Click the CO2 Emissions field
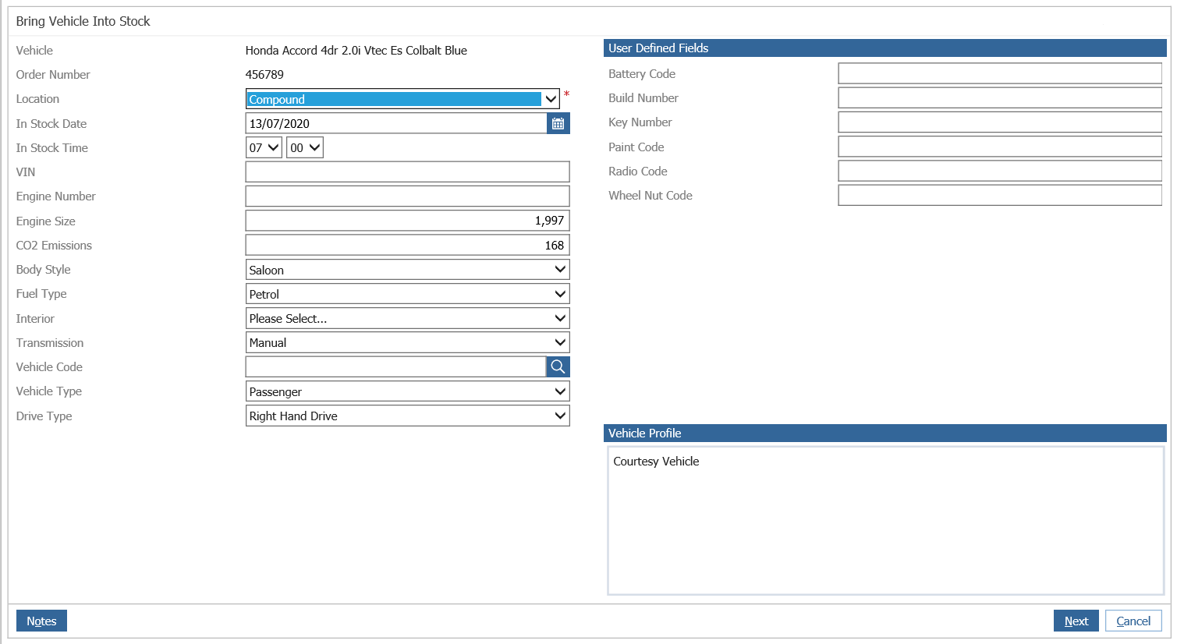 pos(407,245)
